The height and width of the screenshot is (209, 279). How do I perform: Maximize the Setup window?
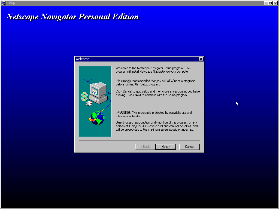pyautogui.click(x=270, y=3)
